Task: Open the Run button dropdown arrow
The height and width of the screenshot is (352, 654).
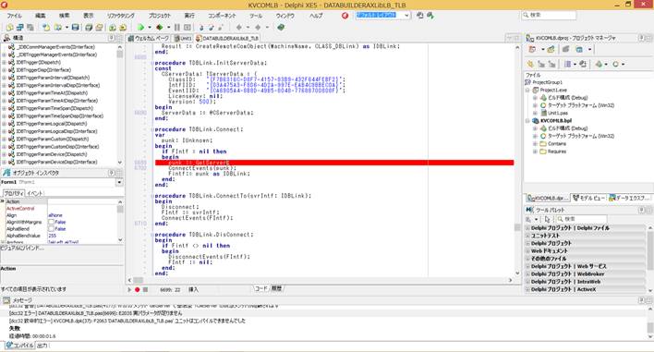Action: click(x=150, y=27)
